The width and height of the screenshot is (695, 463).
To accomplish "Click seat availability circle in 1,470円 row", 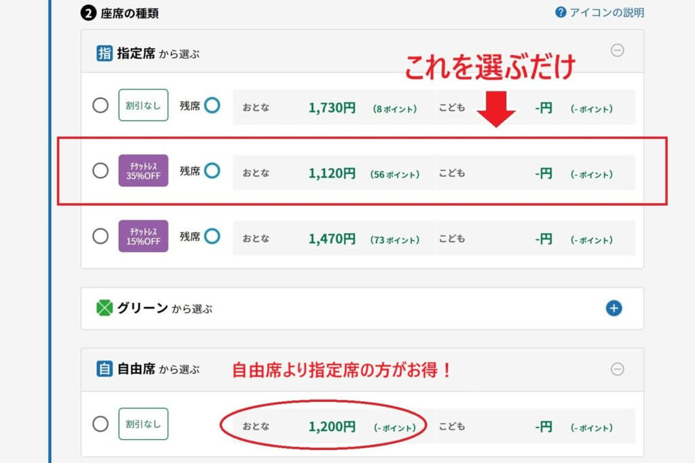I will pos(212,236).
